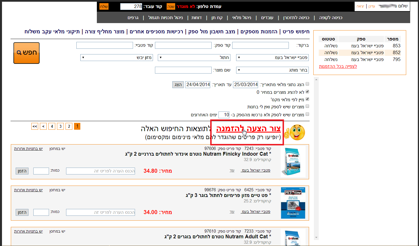
Task: Click לצפייה בכל ההזמנות link
Action: (x=338, y=66)
